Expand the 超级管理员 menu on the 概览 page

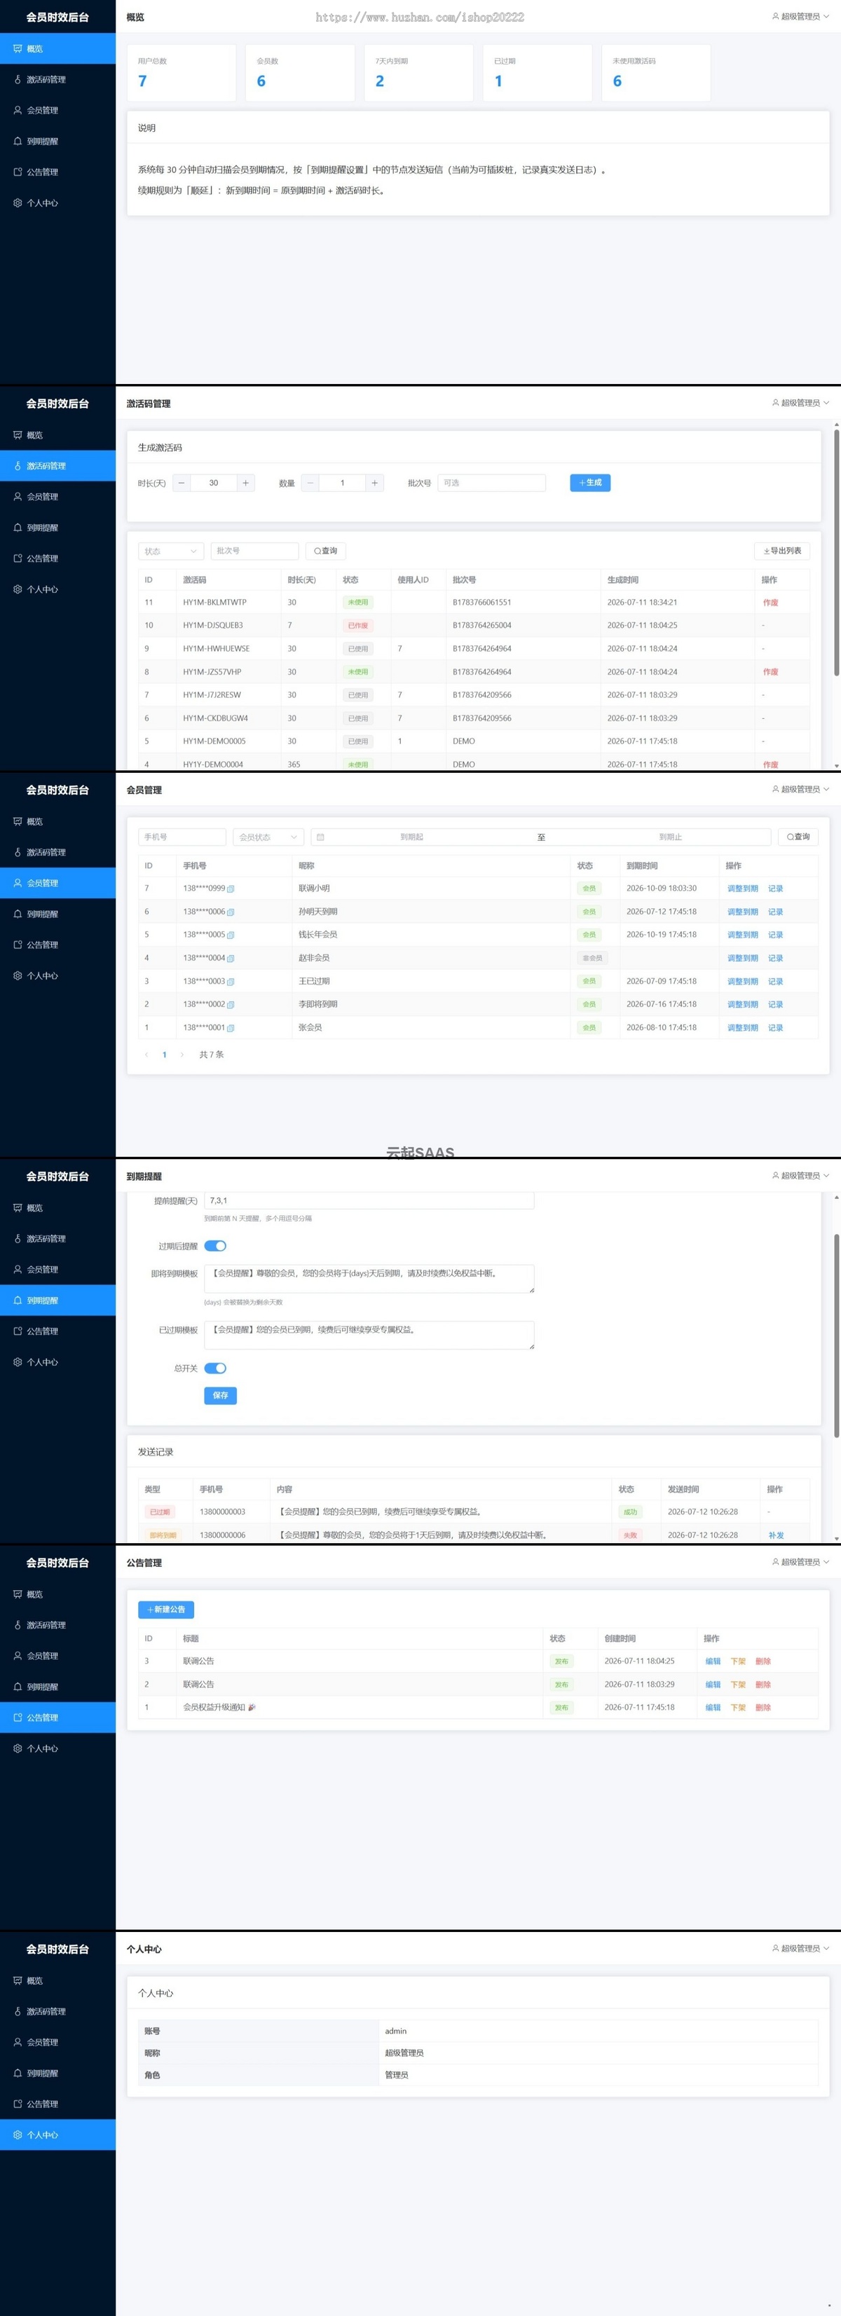800,16
